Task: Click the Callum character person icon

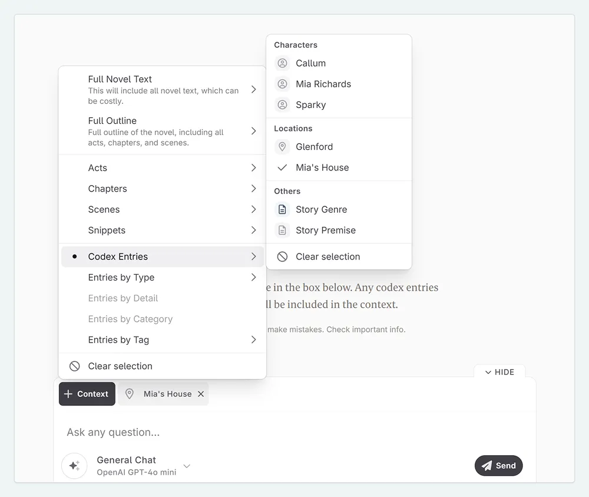Action: tap(283, 63)
